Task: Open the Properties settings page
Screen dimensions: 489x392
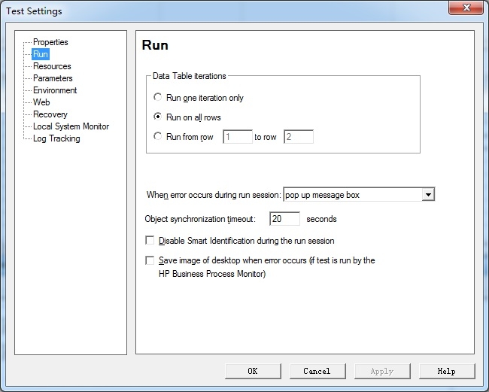Action: (50, 42)
